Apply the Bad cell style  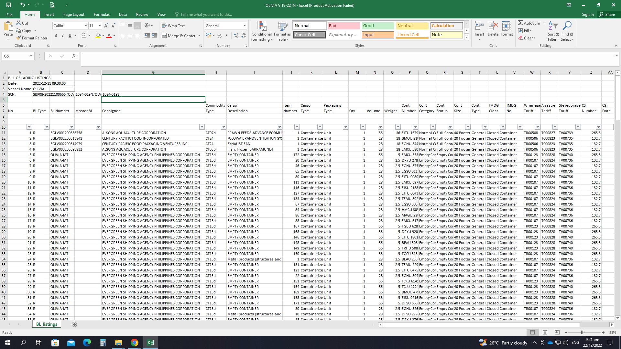(343, 26)
